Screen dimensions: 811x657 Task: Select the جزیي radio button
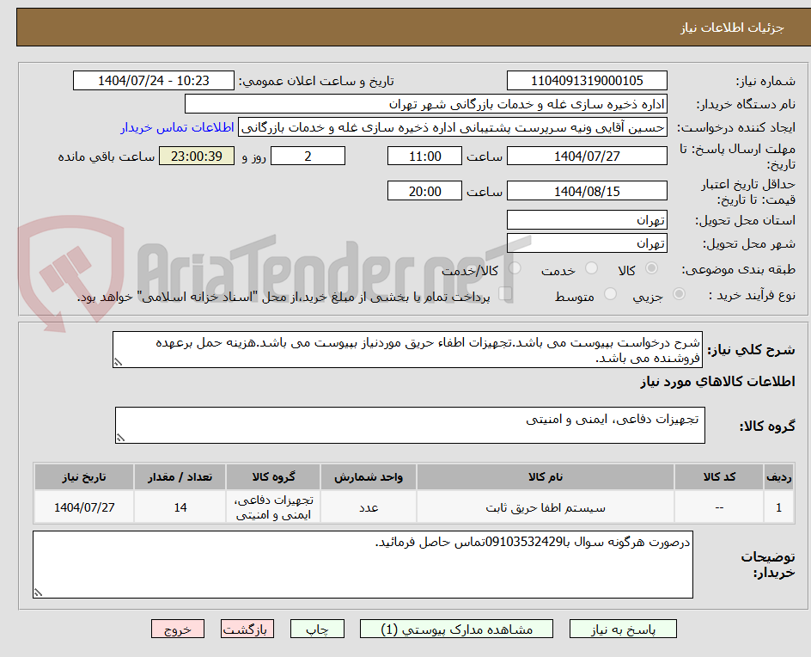pyautogui.click(x=680, y=295)
